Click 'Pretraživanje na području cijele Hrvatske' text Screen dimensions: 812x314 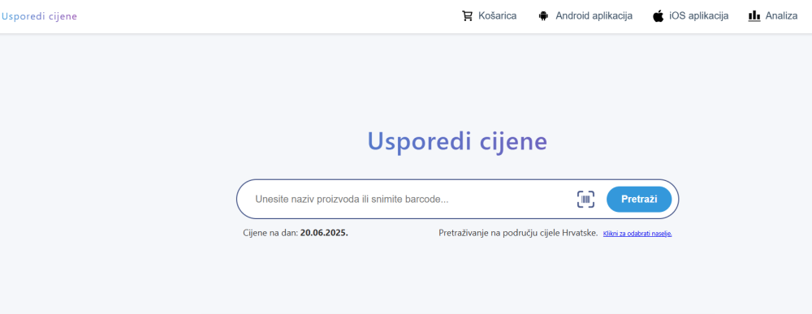coord(518,233)
